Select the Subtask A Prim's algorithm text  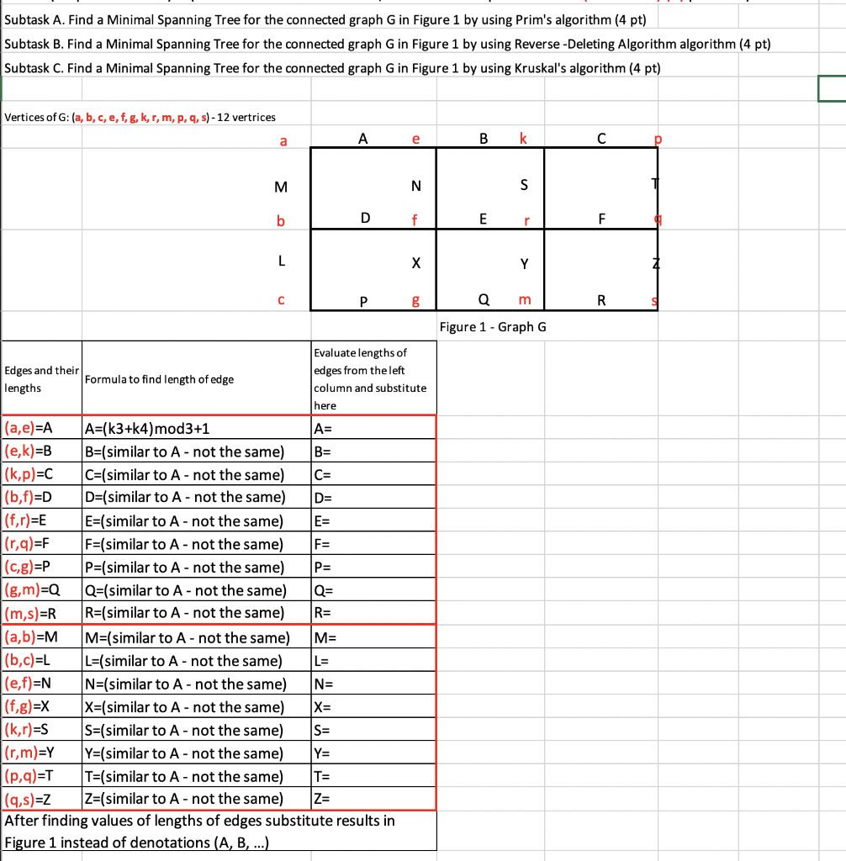tap(325, 20)
